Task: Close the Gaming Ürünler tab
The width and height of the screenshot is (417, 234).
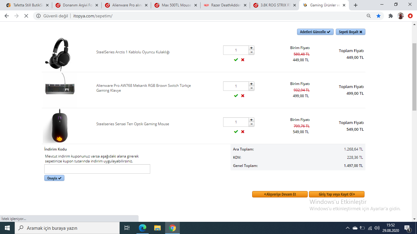Action: pos(344,5)
